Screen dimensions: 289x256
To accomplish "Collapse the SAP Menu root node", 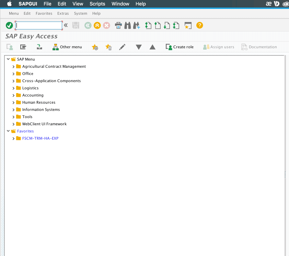I will pyautogui.click(x=8, y=59).
